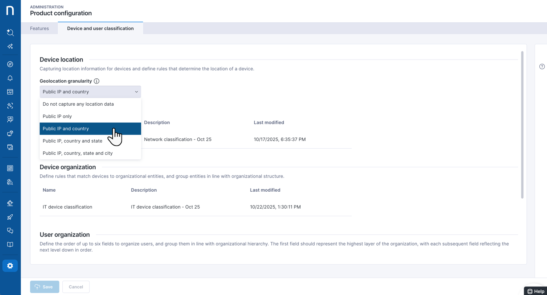Open the IT device classification entry

pyautogui.click(x=67, y=207)
